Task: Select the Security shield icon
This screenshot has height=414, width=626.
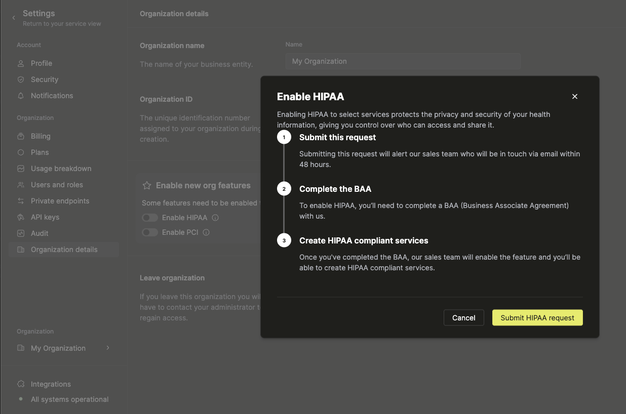Action: click(21, 79)
